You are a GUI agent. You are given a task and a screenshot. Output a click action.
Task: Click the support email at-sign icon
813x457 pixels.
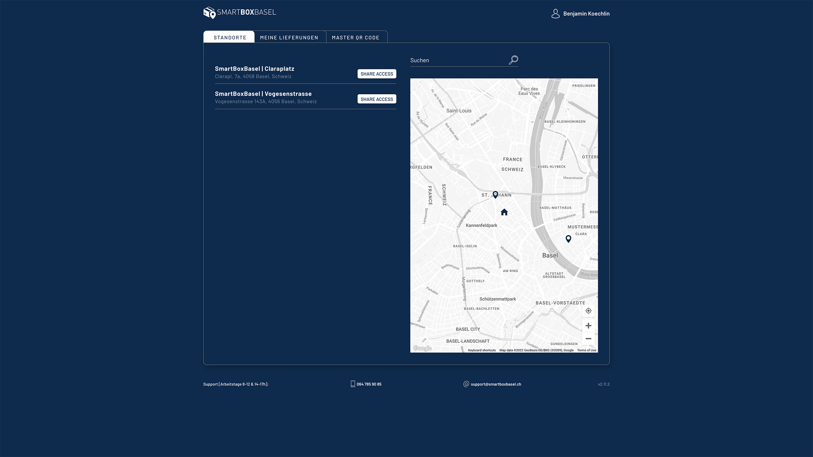(466, 384)
